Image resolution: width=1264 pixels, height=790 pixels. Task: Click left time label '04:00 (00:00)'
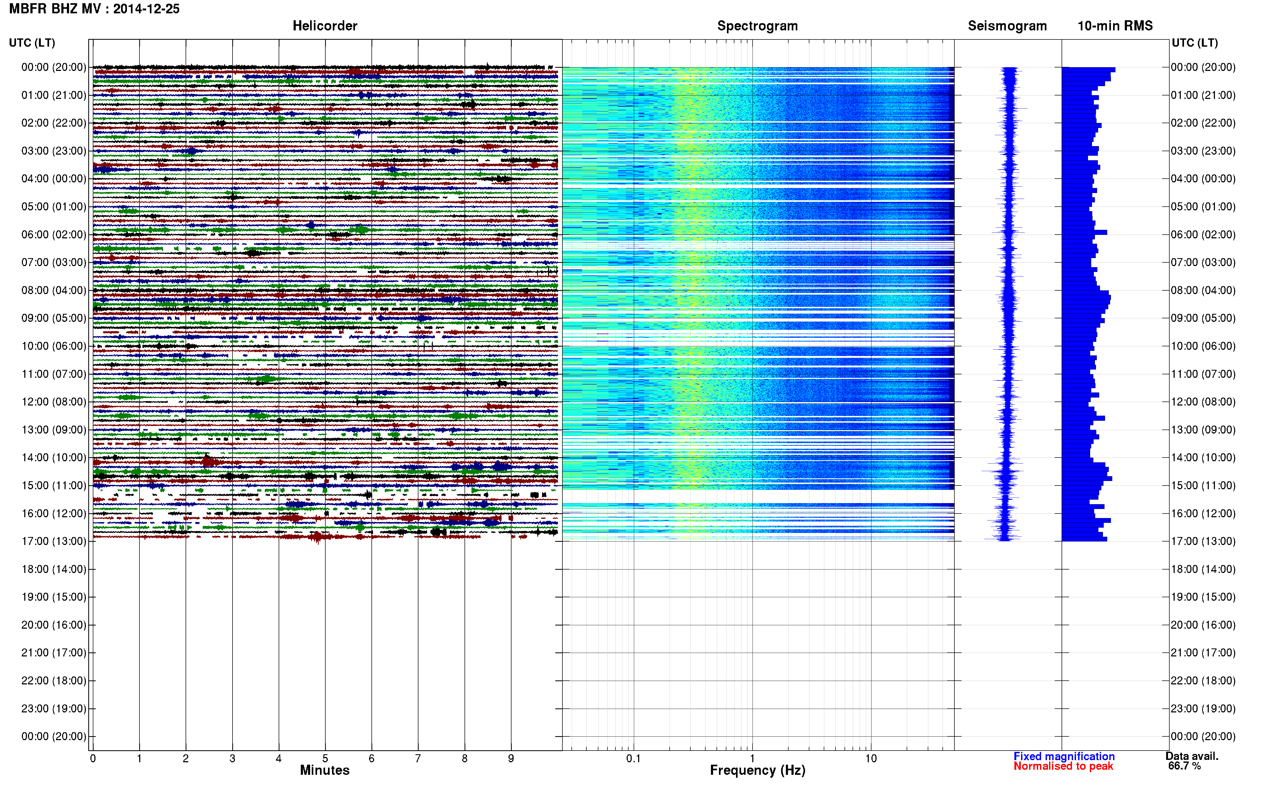point(54,179)
